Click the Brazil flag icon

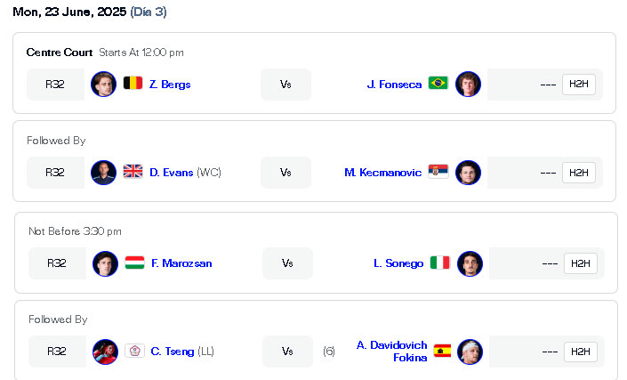click(438, 83)
